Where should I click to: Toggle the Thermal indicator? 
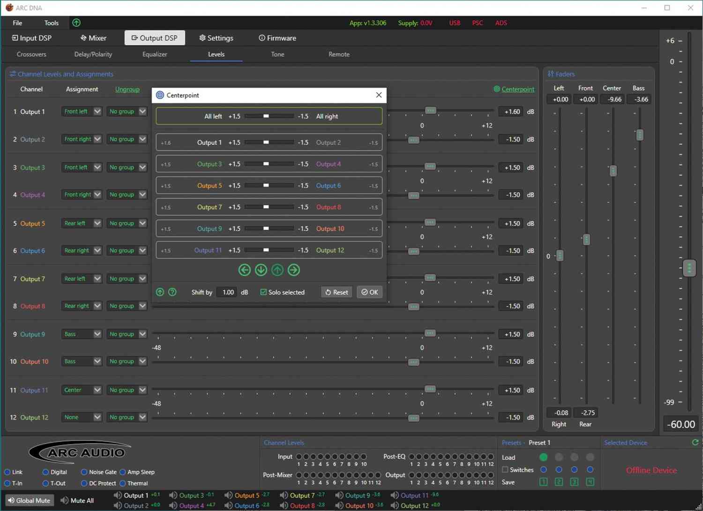[x=122, y=483]
